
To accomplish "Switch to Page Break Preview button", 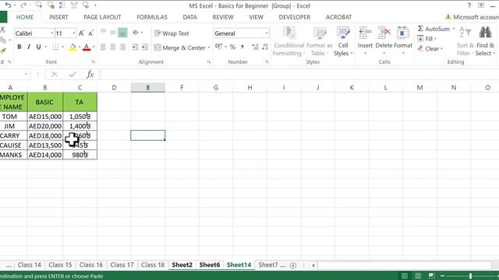I will 431,275.
